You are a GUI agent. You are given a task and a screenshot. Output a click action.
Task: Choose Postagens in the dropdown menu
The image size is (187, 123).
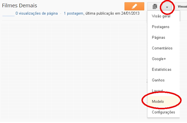(x=160, y=27)
